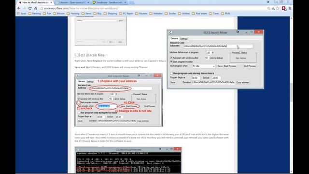Switch to Litecoin Open source tab
The width and height of the screenshot is (309, 174).
point(72,2)
